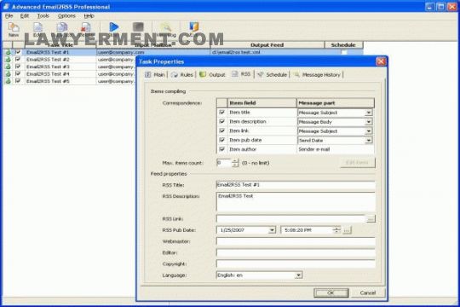This screenshot has width=460, height=307.
Task: Click the green status icon of Email2RSS Test #5
Action: [x=9, y=81]
